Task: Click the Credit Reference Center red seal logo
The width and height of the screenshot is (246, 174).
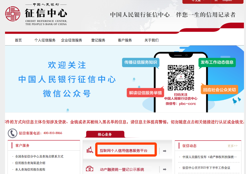Action: click(13, 14)
